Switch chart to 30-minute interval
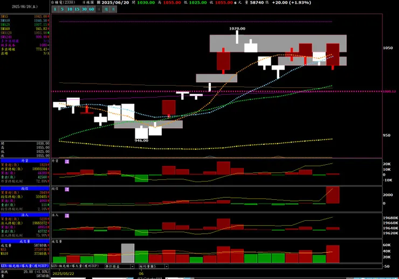399x279 pixels. coord(84,9)
